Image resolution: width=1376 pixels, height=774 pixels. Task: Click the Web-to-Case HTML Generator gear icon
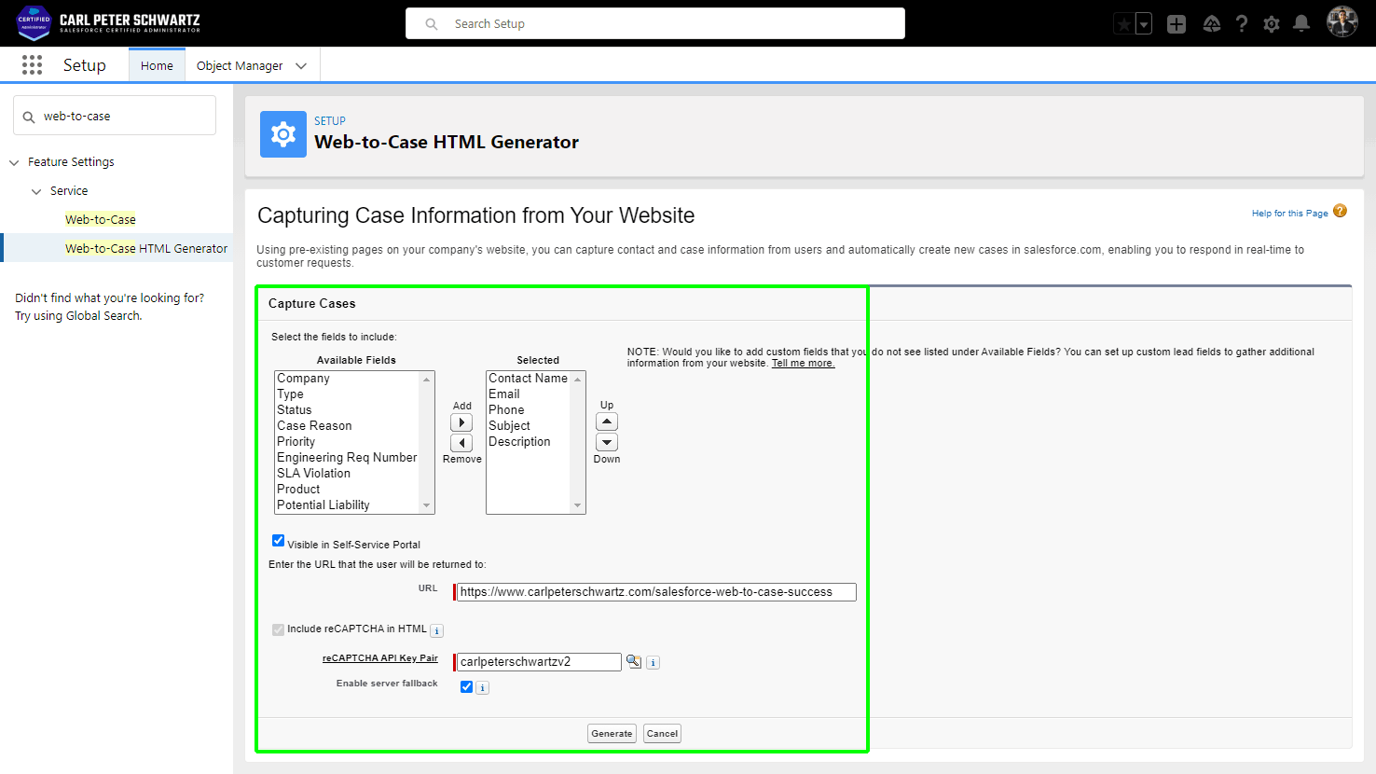[283, 134]
